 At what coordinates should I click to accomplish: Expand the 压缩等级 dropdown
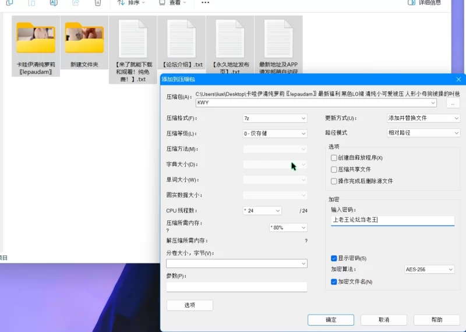pyautogui.click(x=275, y=133)
